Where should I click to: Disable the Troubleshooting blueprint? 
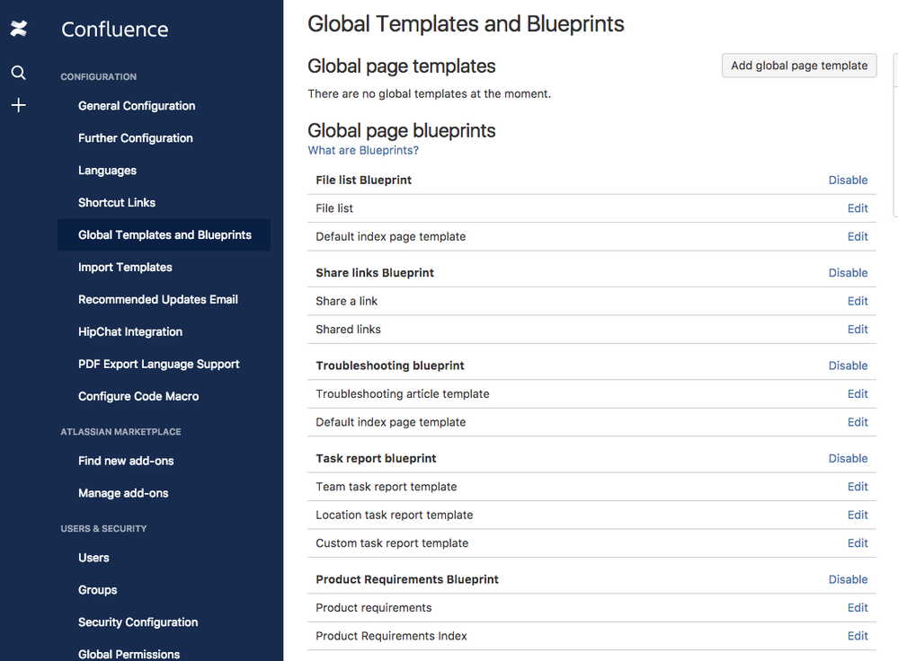(x=848, y=366)
